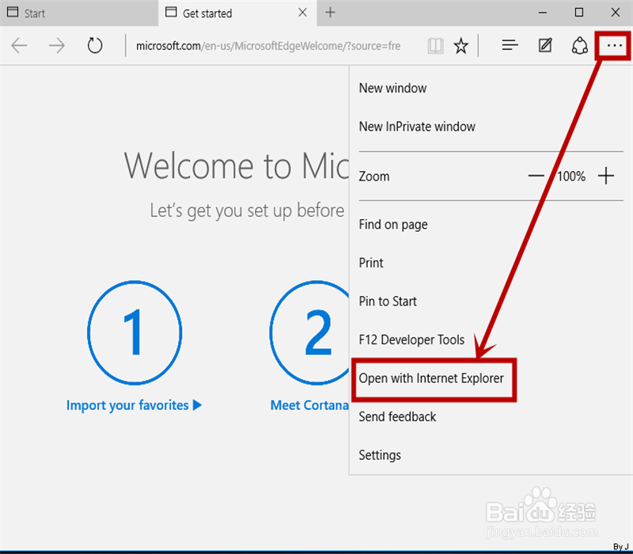Open the More actions ellipsis button
Image resolution: width=633 pixels, height=554 pixels.
click(x=614, y=46)
